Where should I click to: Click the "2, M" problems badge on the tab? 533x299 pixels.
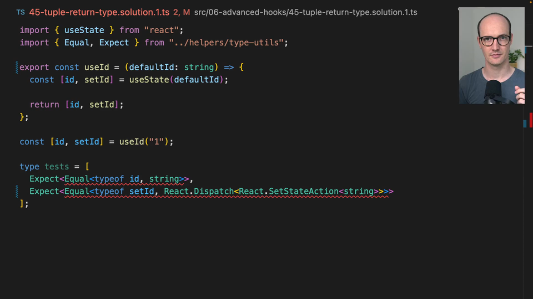coord(181,12)
